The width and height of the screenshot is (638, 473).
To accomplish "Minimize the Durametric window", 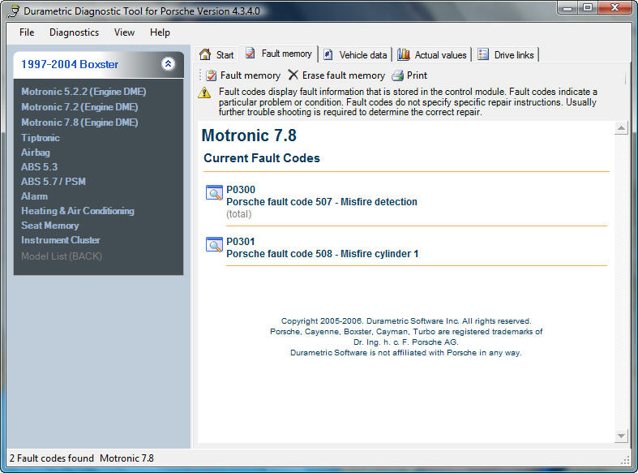I will click(567, 8).
